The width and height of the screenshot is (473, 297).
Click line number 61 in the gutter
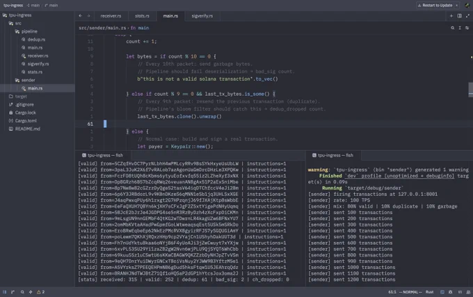coord(90,124)
